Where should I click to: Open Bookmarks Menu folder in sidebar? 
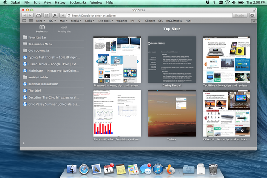coord(53,44)
